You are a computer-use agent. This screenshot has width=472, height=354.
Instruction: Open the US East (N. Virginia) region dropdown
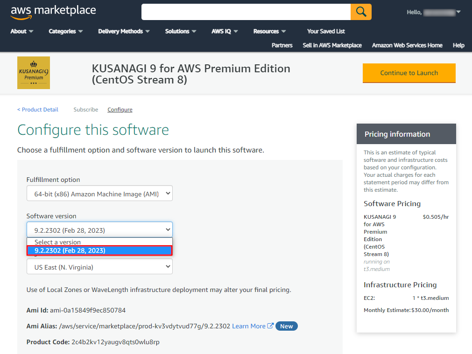(99, 267)
